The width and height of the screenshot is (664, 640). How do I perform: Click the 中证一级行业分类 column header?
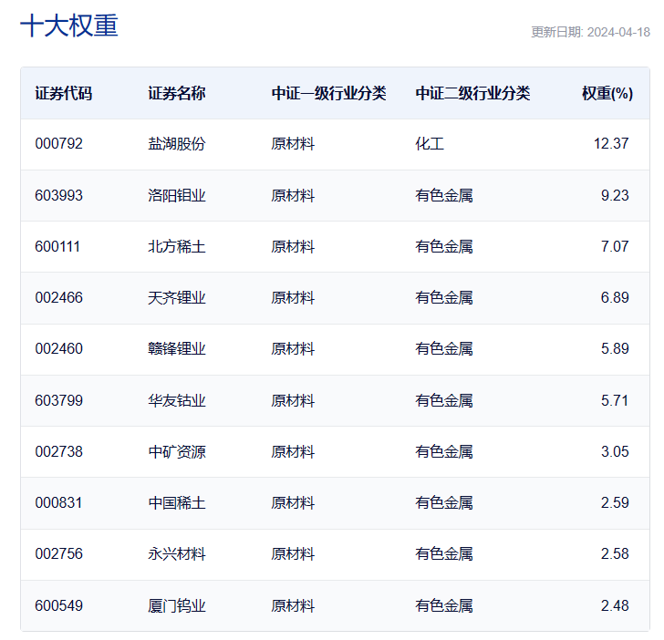pos(328,93)
